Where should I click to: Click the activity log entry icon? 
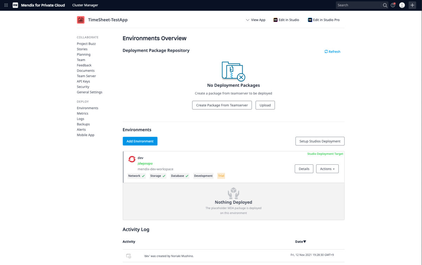tap(128, 256)
